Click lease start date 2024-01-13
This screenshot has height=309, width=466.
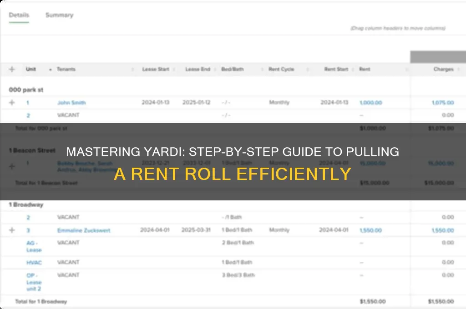(156, 102)
